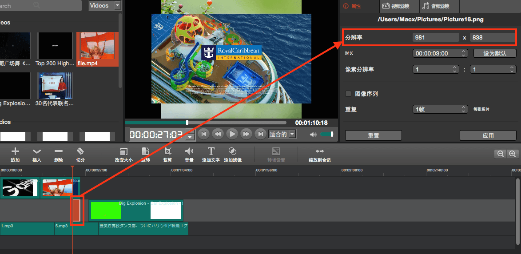
Task: Select the 1.mp3 audio clip
Action: pos(27,229)
